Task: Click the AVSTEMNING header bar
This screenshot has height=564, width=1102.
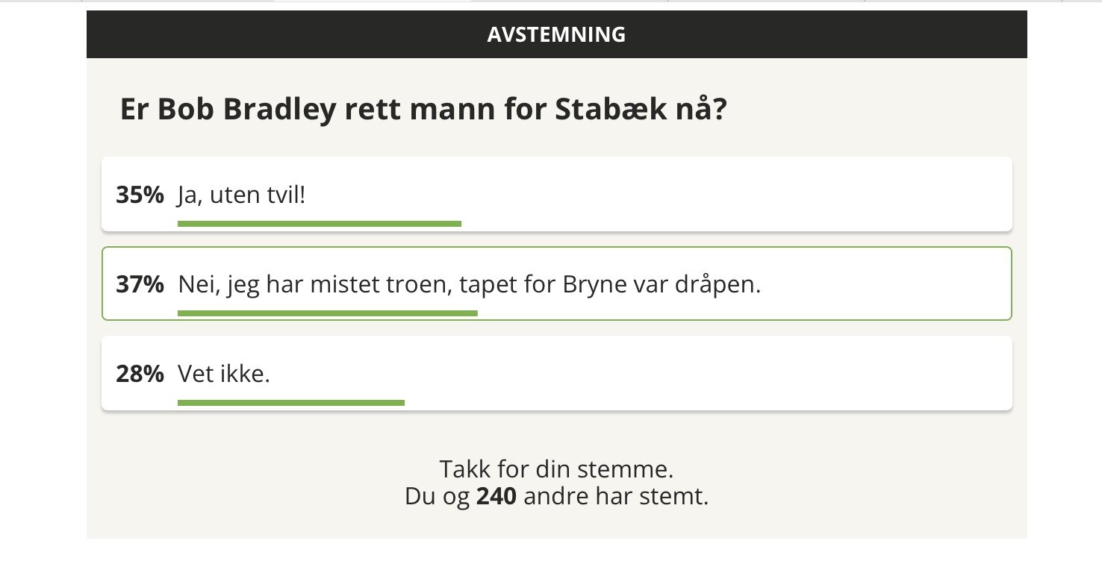Action: pyautogui.click(x=556, y=34)
